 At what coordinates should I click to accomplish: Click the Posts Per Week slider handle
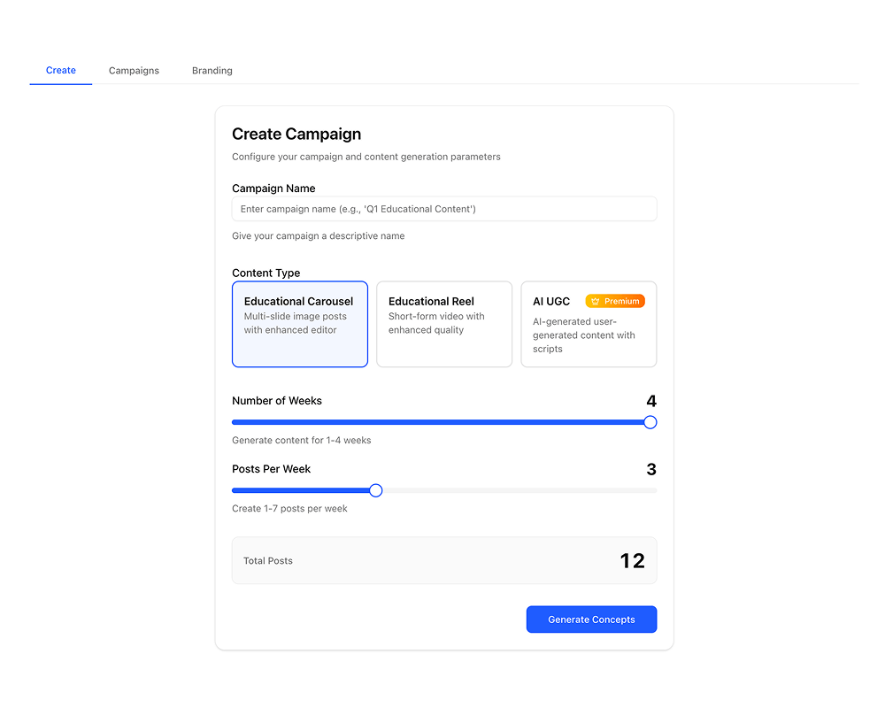tap(375, 490)
